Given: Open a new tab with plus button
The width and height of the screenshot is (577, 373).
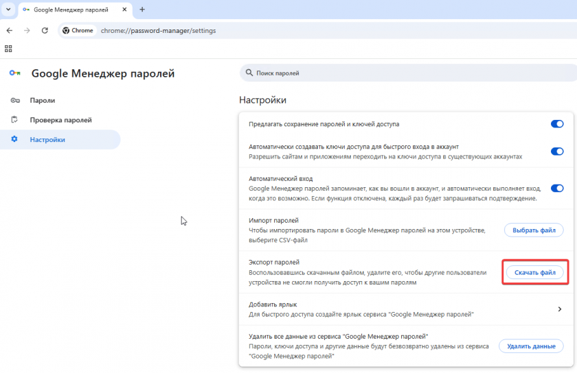Looking at the screenshot, I should click(x=142, y=10).
